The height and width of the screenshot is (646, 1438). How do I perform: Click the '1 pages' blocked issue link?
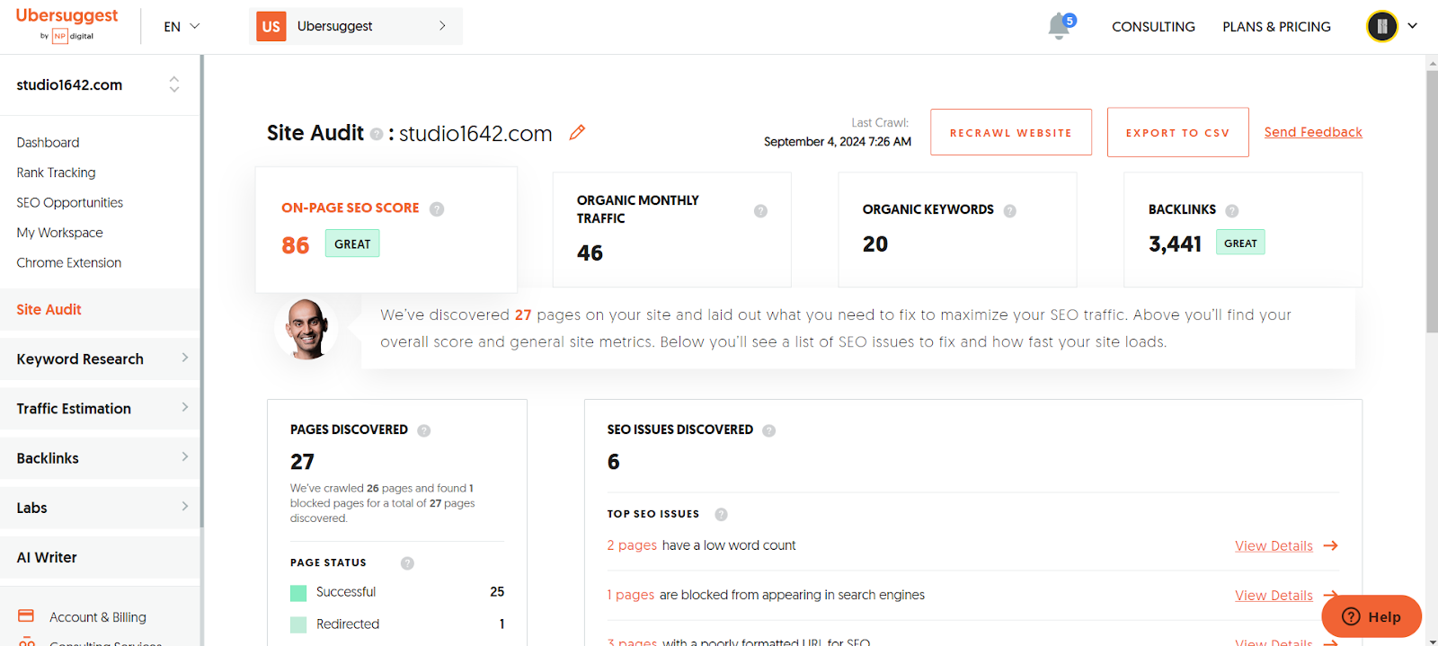coord(630,595)
